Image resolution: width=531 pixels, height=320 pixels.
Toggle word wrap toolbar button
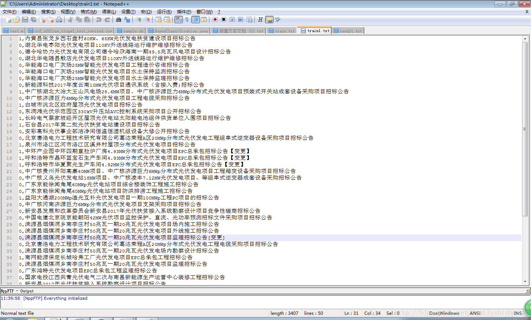(178, 20)
